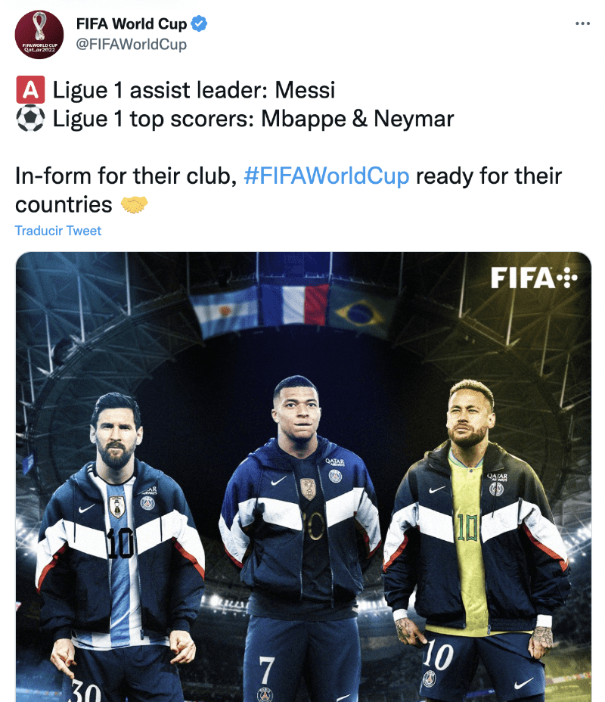The height and width of the screenshot is (702, 605).
Task: Open the @FIFAWorldCup handle link
Action: (131, 45)
